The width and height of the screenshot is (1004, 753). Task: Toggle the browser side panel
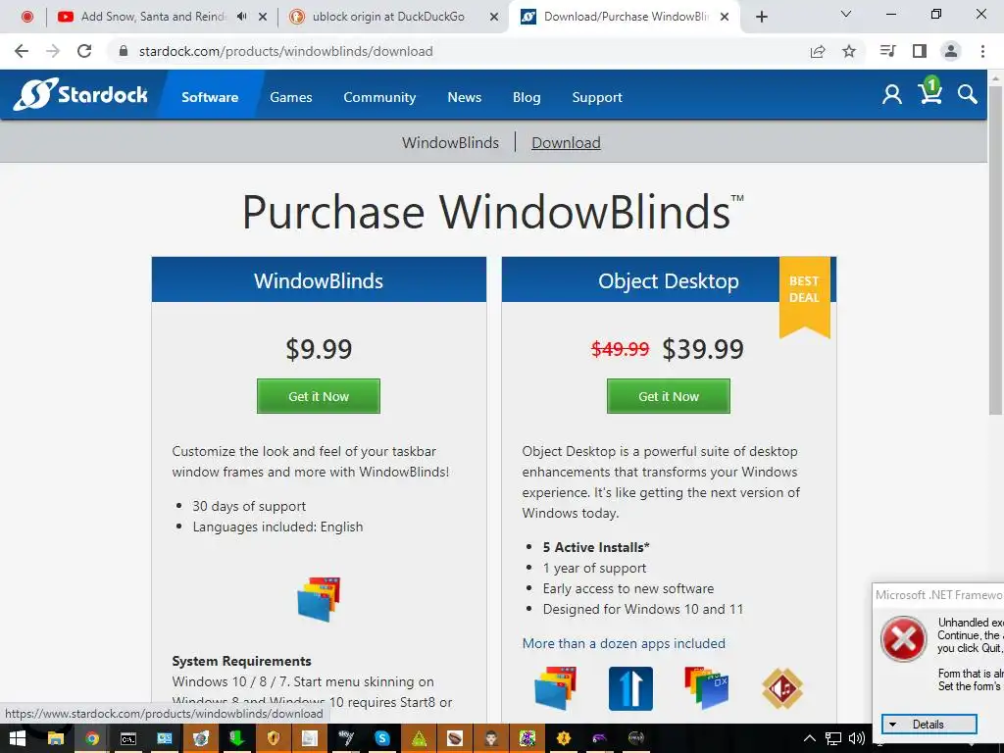coord(920,51)
